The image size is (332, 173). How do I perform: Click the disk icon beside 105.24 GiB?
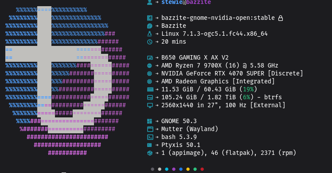click(150, 98)
